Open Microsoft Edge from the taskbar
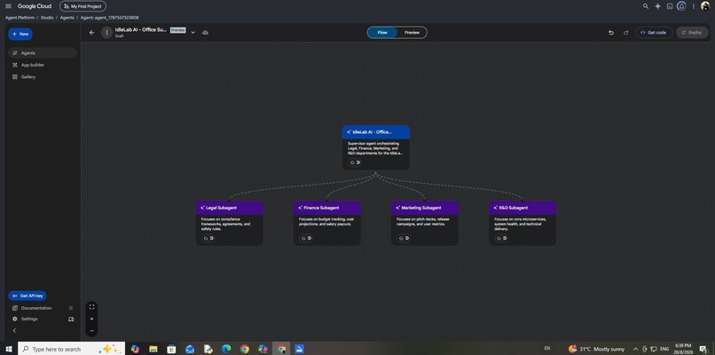Screen dimensions: 715x355 click(x=226, y=349)
